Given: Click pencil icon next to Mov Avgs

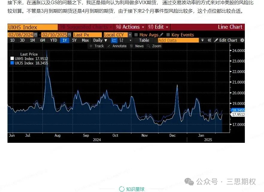Looking at the screenshot, I should (x=161, y=34).
